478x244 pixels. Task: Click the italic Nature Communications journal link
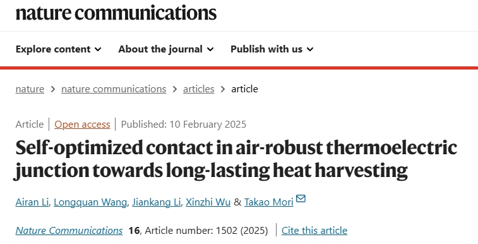click(x=69, y=231)
